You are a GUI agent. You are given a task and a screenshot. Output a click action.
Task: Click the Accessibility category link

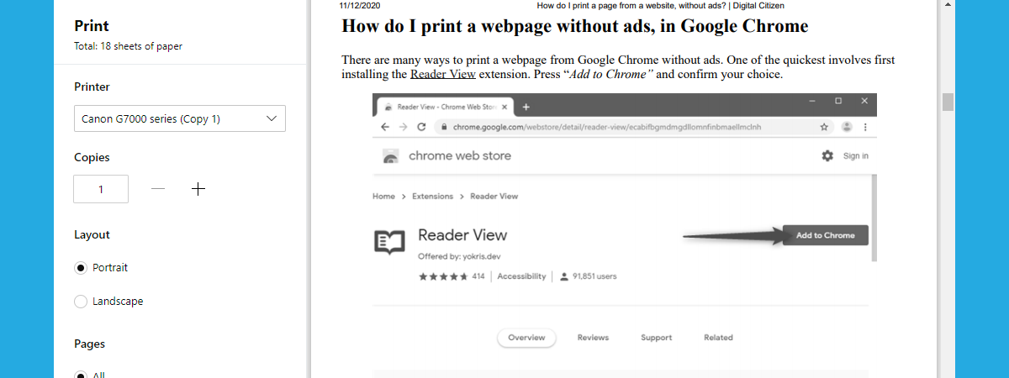521,276
